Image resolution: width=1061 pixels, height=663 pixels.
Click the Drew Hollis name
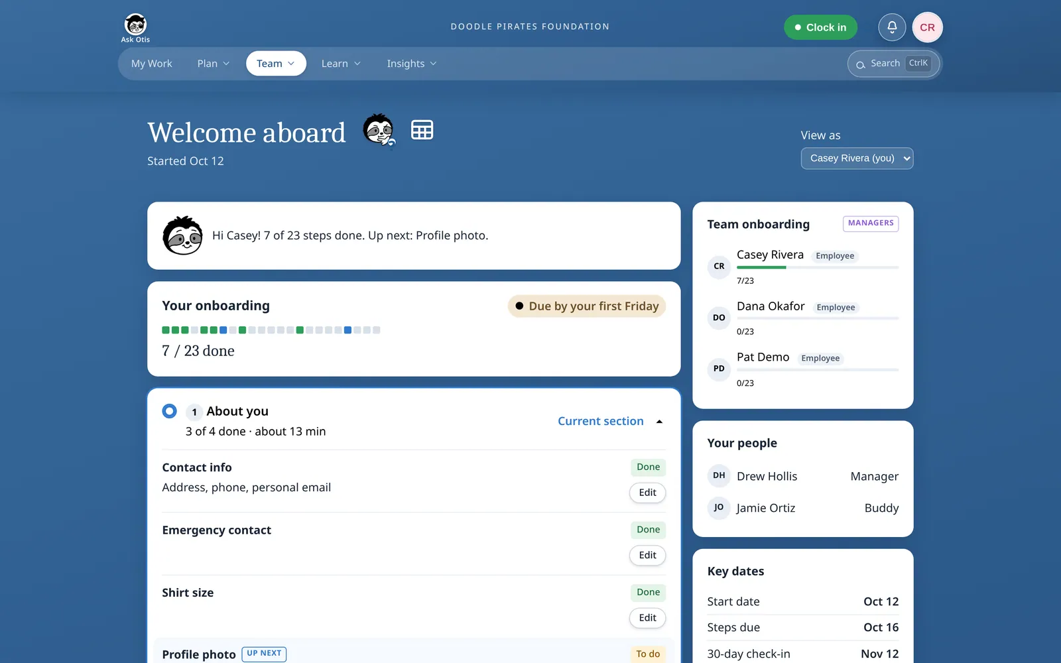767,476
